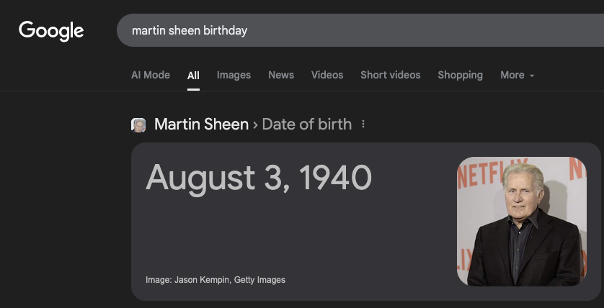The width and height of the screenshot is (604, 308).
Task: Click the small Martin Sheen avatar icon
Action: [x=138, y=125]
